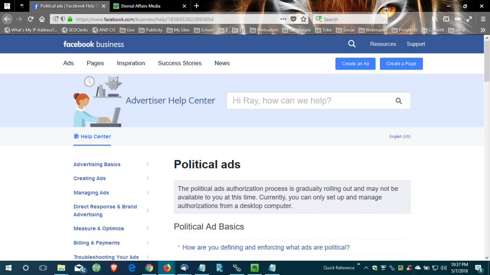This screenshot has width=490, height=275.
Task: Go to the Firefox home page icon
Action: [x=42, y=19]
